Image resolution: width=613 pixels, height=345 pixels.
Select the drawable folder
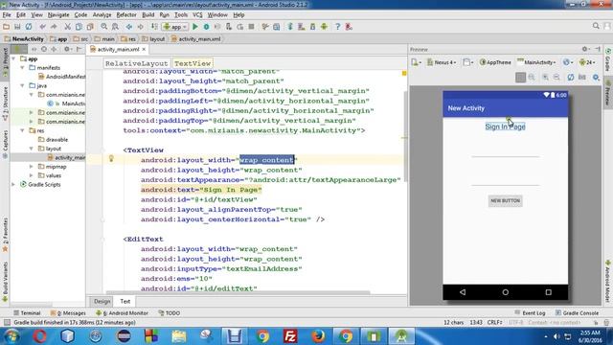click(53, 139)
